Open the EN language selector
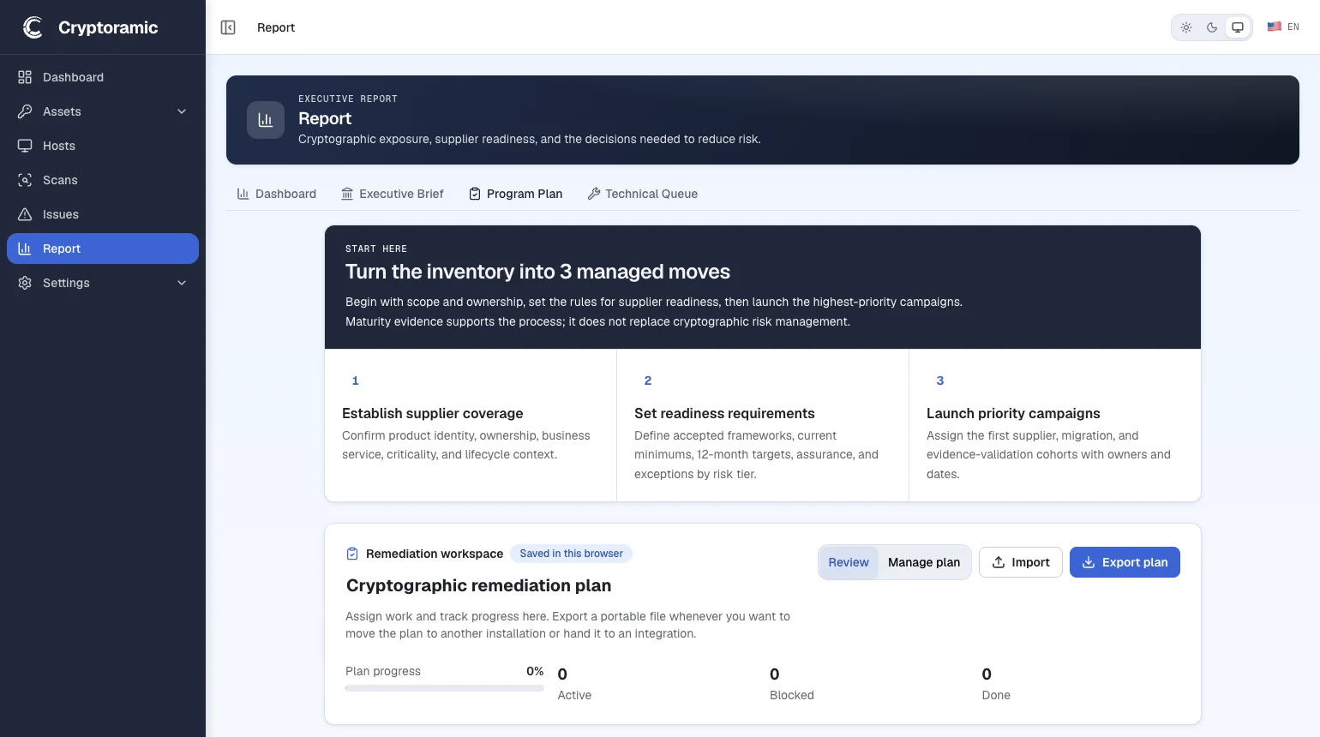Viewport: 1320px width, 737px height. point(1283,27)
